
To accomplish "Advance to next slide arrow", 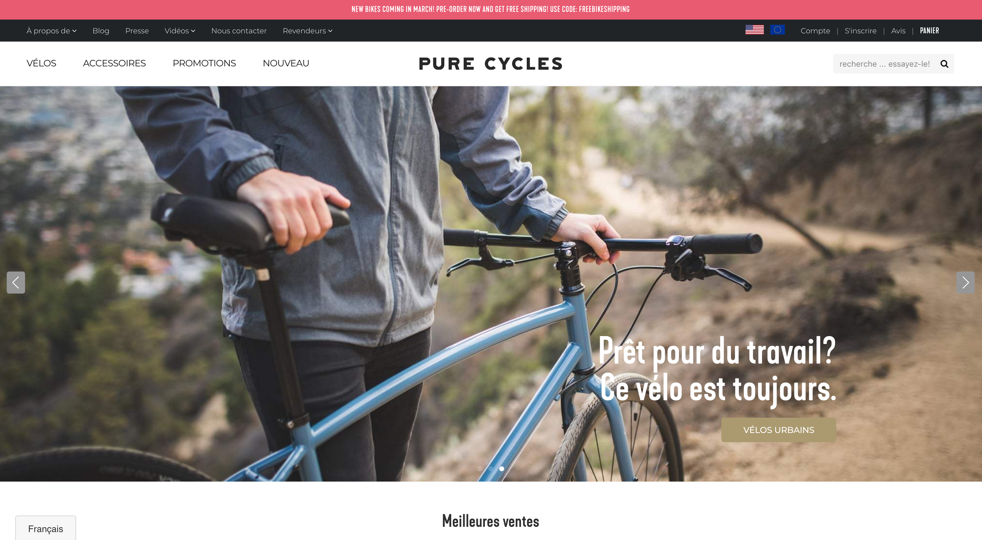I will click(x=965, y=283).
